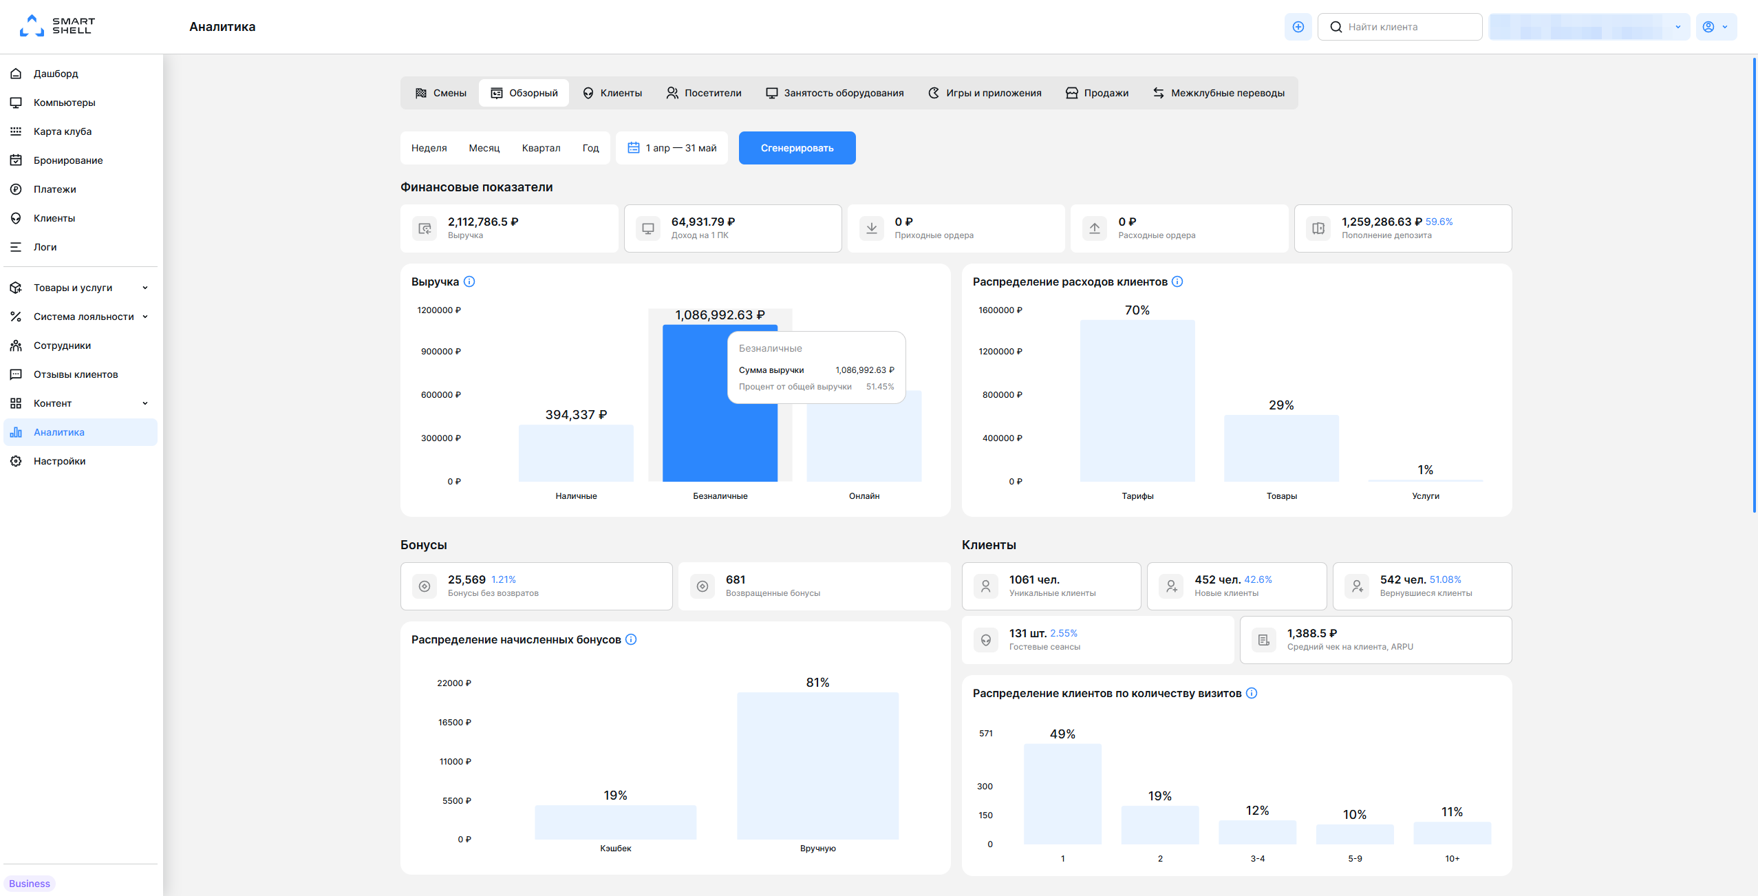Open Бронирование in the sidebar

tap(81, 160)
